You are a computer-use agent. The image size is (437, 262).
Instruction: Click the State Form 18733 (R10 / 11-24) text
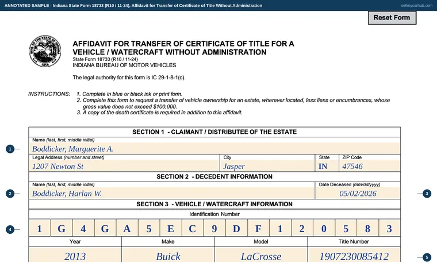(x=105, y=59)
